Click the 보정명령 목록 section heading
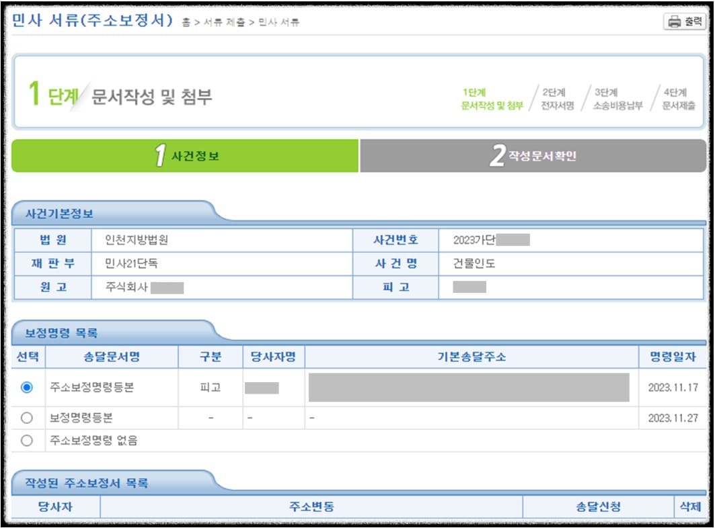The image size is (715, 528). click(x=61, y=333)
